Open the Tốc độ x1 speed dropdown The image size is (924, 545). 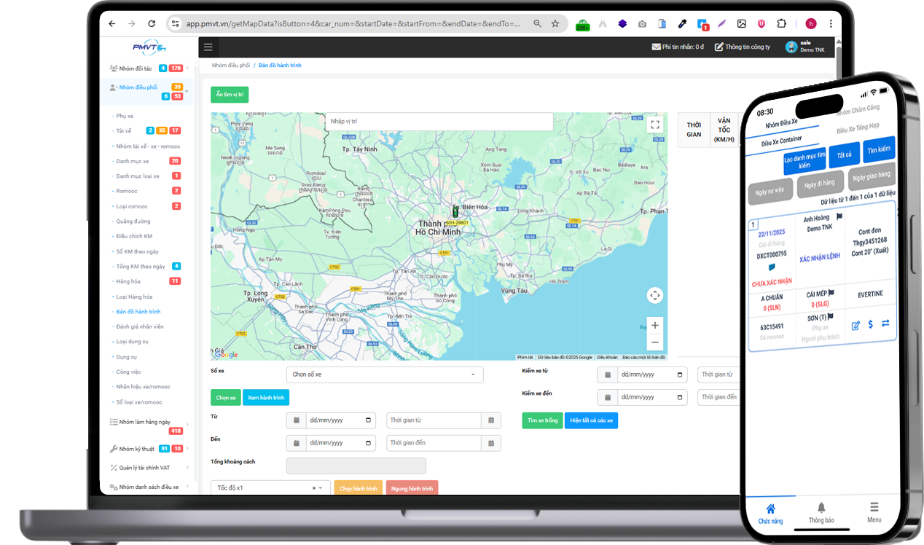[x=270, y=487]
